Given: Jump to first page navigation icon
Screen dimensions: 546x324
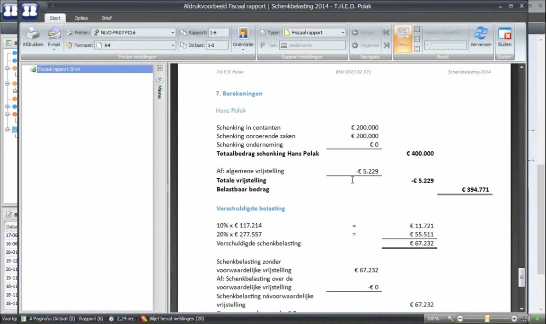Looking at the screenshot, I should pos(387,33).
